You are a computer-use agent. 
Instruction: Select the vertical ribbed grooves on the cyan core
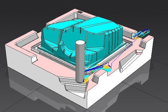114,40
